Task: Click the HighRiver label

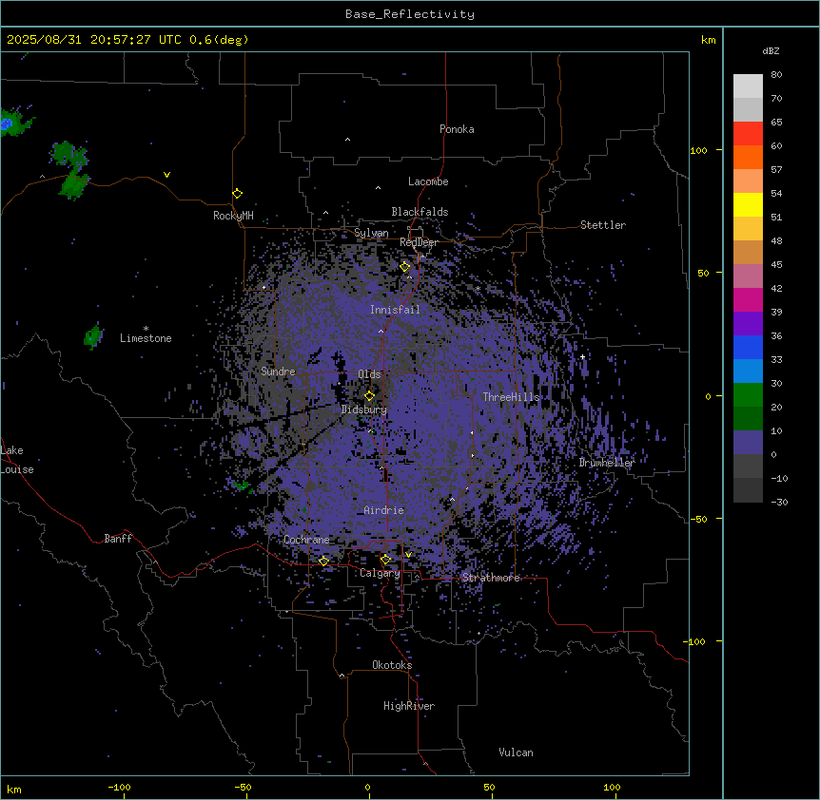Action: [x=409, y=706]
